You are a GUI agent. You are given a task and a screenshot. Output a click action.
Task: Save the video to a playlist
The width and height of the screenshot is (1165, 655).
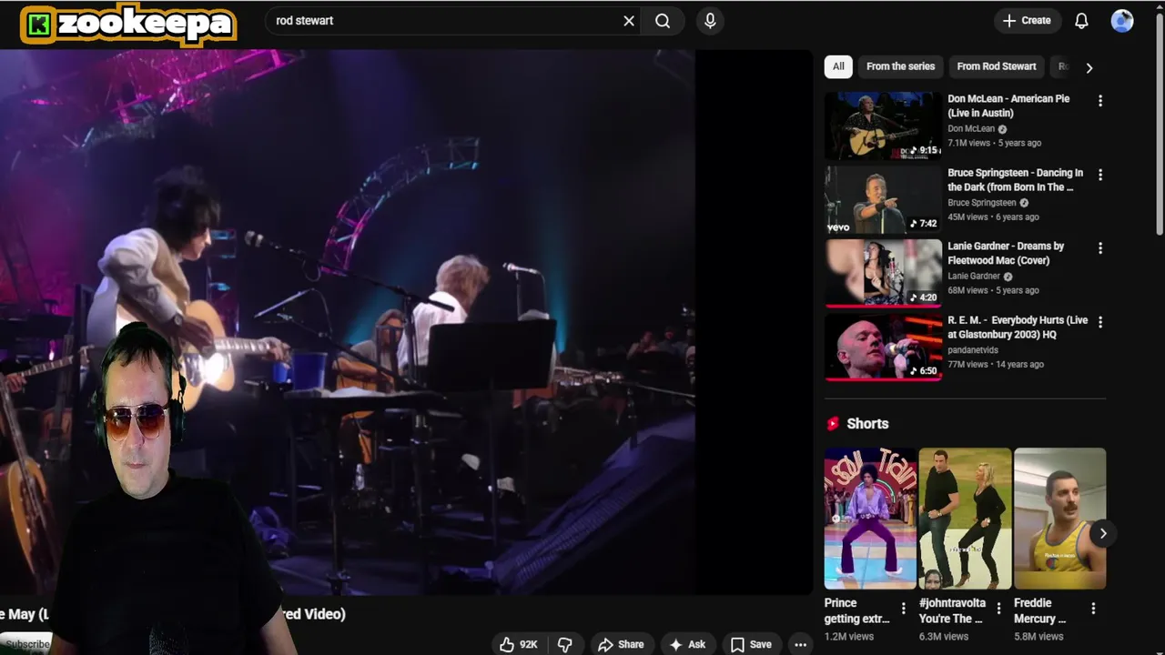coord(751,644)
